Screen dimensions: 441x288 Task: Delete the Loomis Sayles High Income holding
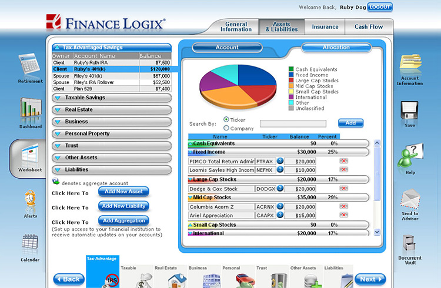pyautogui.click(x=344, y=169)
